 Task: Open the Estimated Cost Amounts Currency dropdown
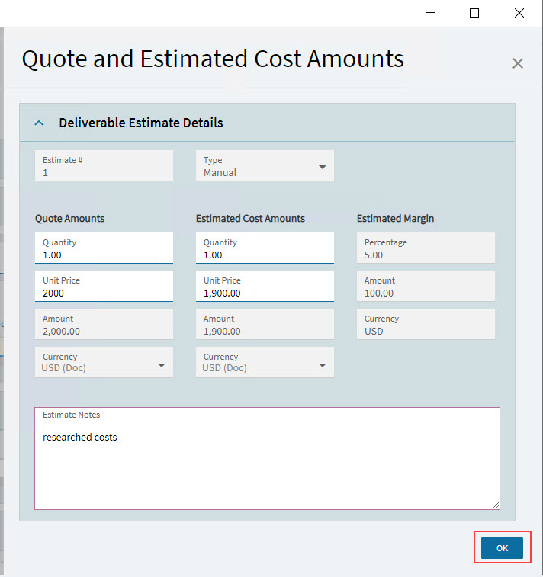click(265, 362)
